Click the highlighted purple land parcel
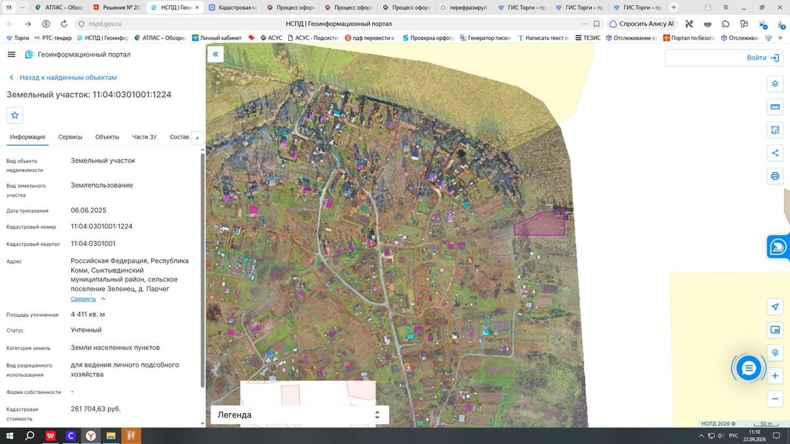The image size is (790, 444). coord(540,225)
